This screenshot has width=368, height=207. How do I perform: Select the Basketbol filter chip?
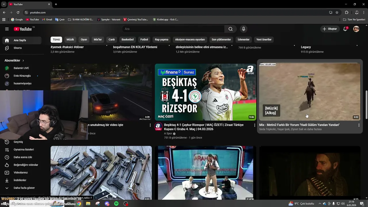[128, 39]
